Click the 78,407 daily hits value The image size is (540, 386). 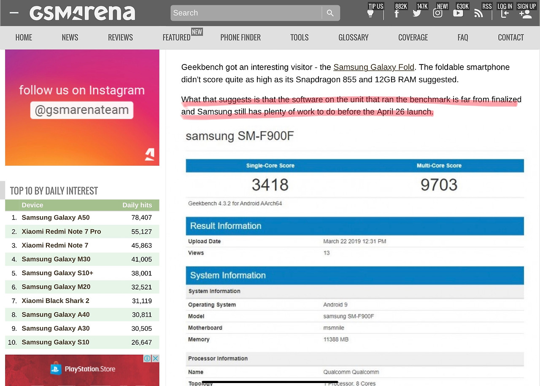(x=141, y=217)
